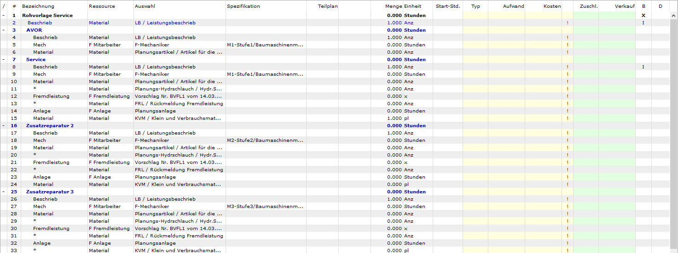Screen dimensions: 678x253
Task: Click the exclamation icon in row 18
Action: 568,141
